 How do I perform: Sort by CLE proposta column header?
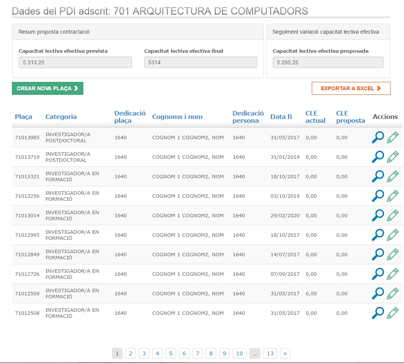click(x=350, y=117)
